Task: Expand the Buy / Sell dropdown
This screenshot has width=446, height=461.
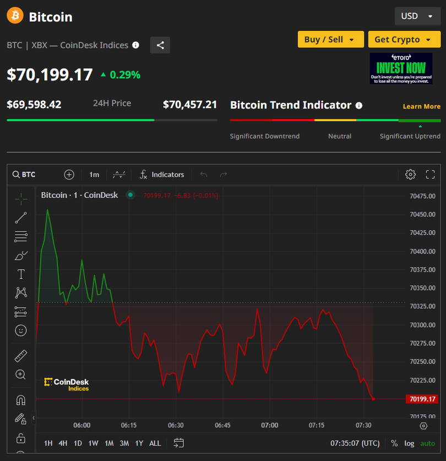Action: pos(330,40)
